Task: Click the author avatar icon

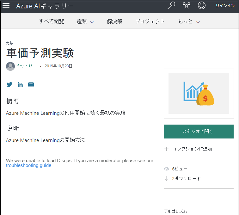Action: [x=10, y=66]
